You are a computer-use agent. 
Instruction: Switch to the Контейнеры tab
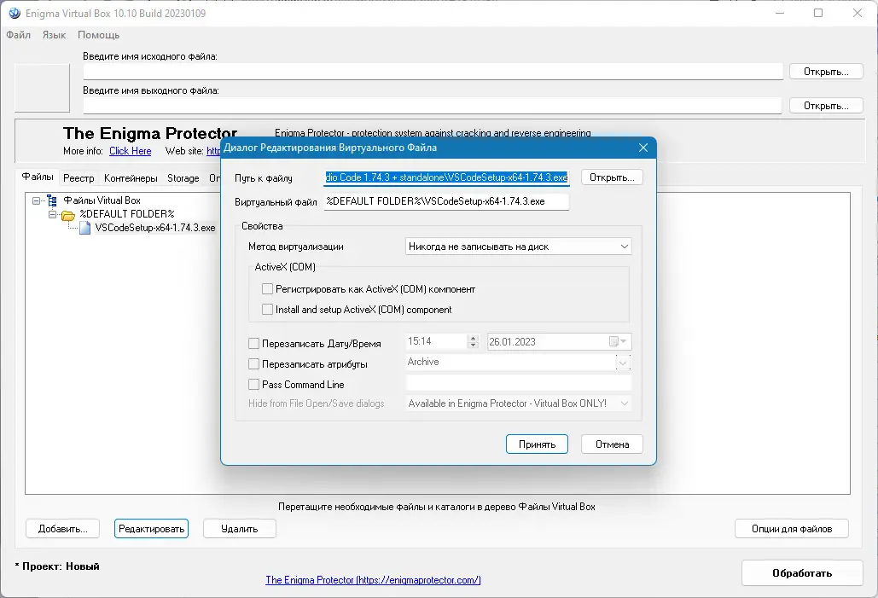(x=131, y=178)
